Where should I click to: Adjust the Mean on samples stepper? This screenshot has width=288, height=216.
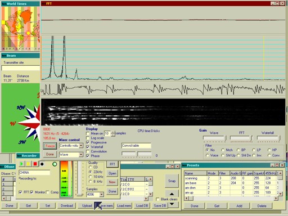point(113,133)
